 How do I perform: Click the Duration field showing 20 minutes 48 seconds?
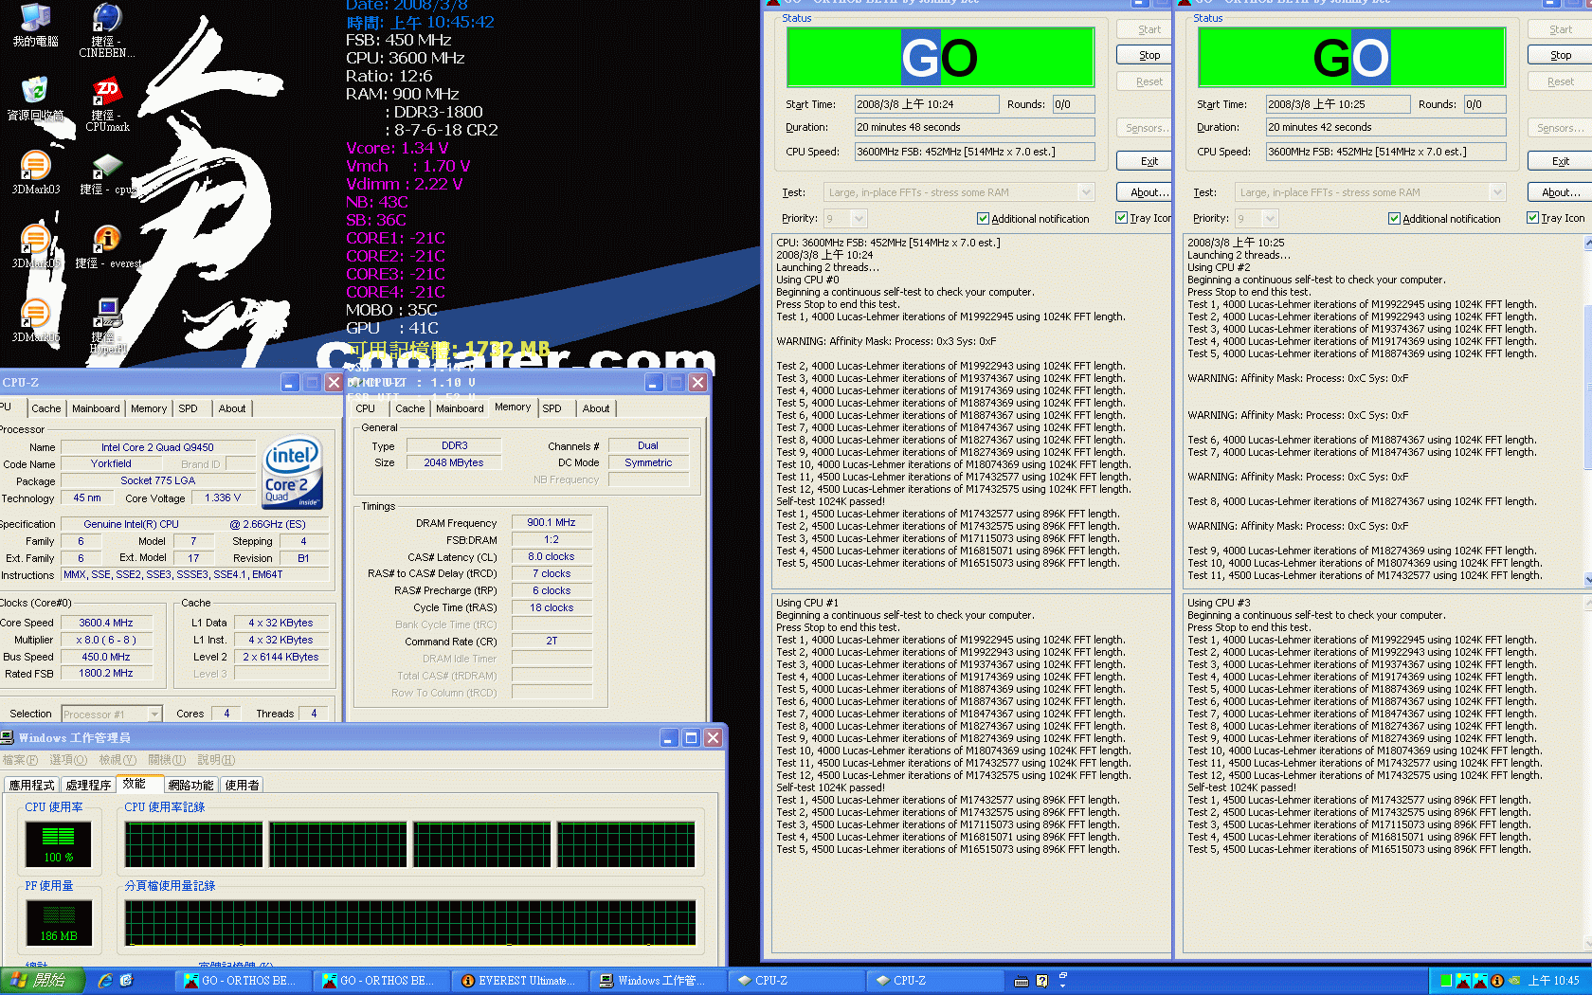[975, 127]
